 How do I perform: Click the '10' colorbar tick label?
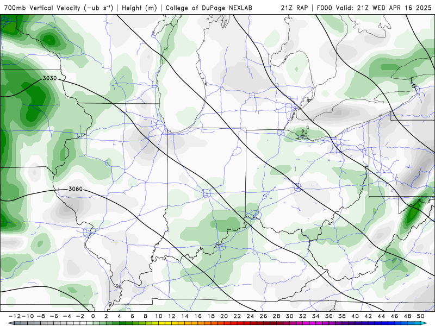click(x=158, y=316)
